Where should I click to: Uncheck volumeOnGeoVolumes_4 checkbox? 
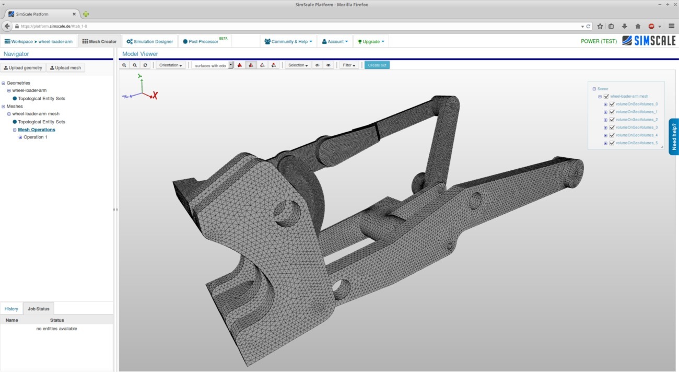[612, 135]
